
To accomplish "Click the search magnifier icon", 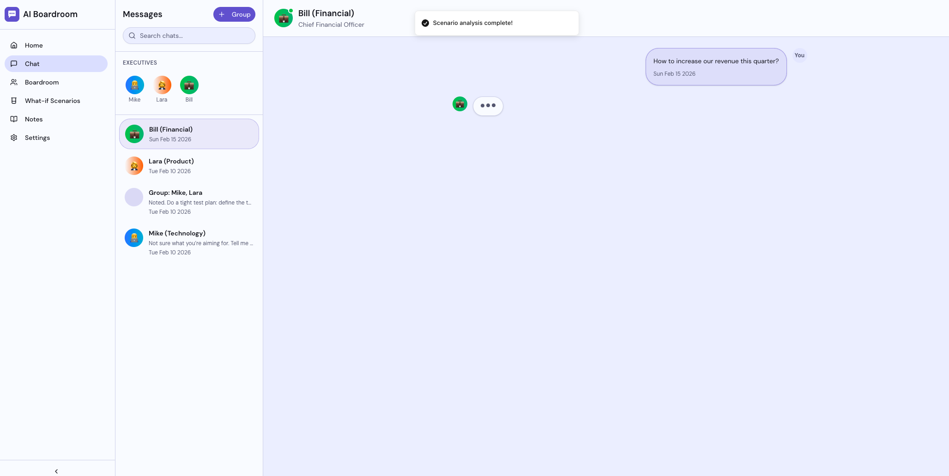I will tap(132, 36).
